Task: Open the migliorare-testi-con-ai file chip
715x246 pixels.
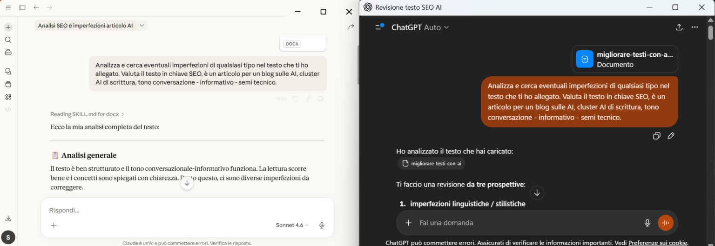Action: tap(432, 163)
